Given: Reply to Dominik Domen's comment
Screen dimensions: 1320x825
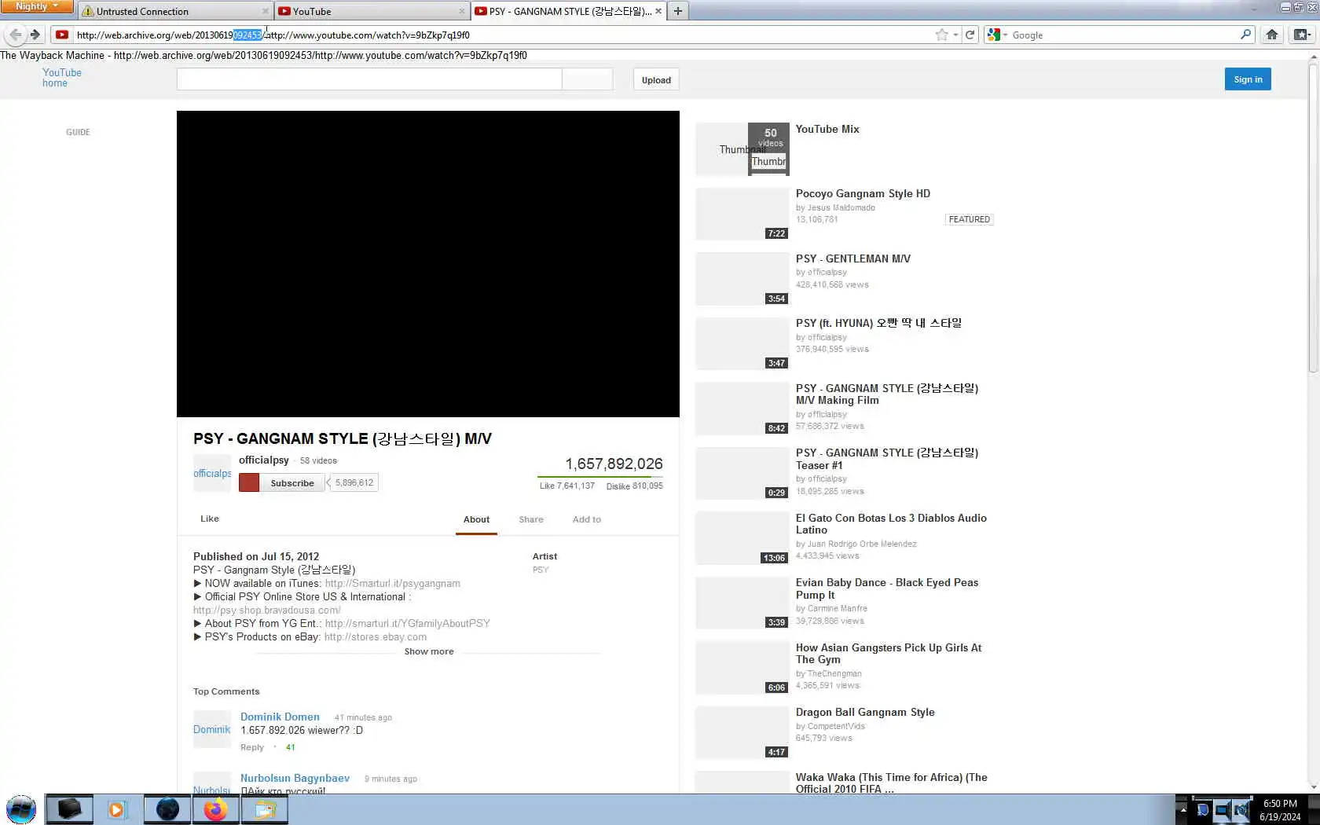Looking at the screenshot, I should point(252,747).
